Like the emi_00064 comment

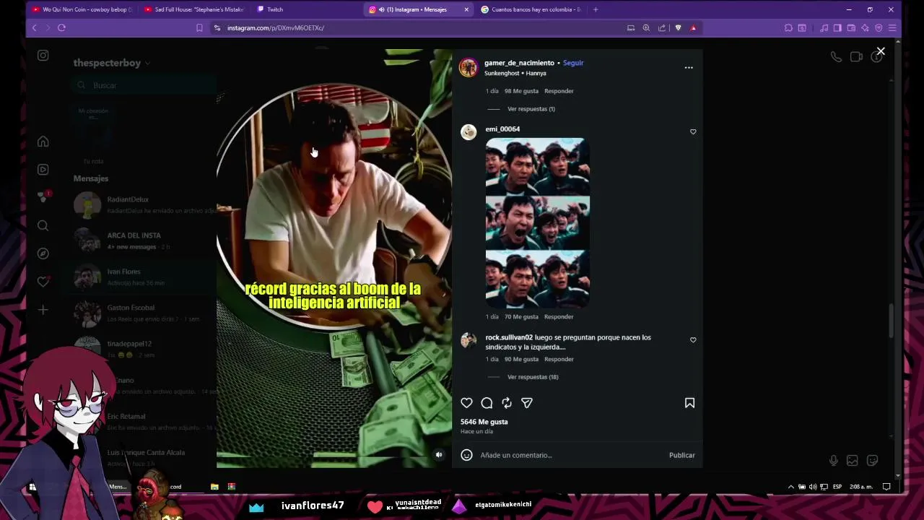click(x=693, y=131)
